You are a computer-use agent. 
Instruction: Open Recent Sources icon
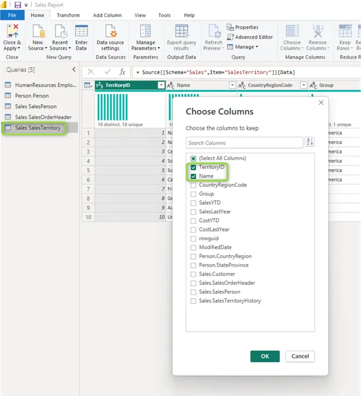coord(61,31)
